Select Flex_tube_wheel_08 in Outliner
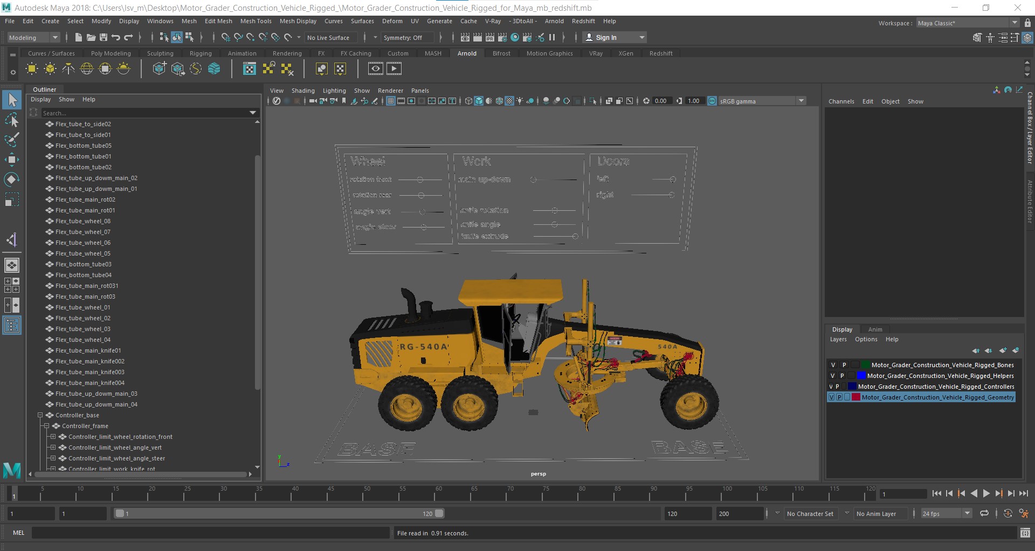The height and width of the screenshot is (551, 1035). point(83,221)
